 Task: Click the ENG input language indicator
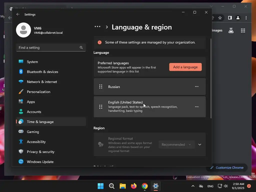click(x=210, y=186)
